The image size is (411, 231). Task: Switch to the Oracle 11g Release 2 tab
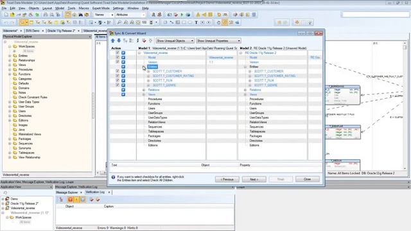61,31
